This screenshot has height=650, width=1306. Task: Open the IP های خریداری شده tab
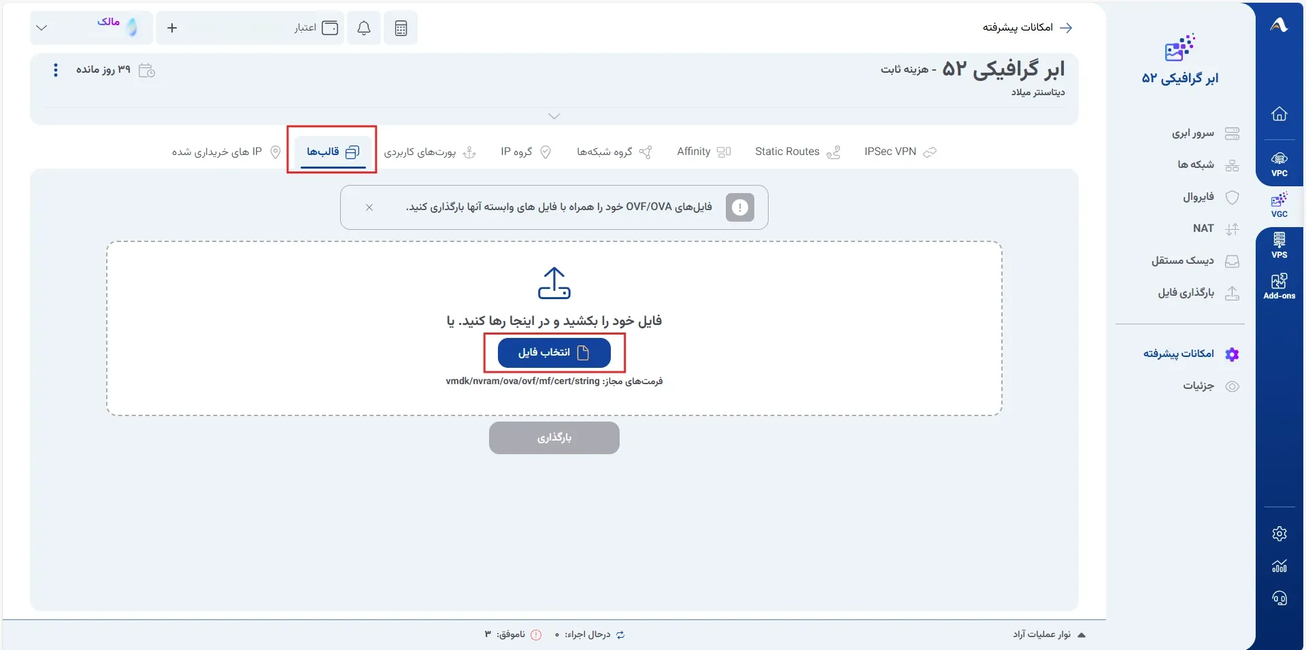[227, 152]
